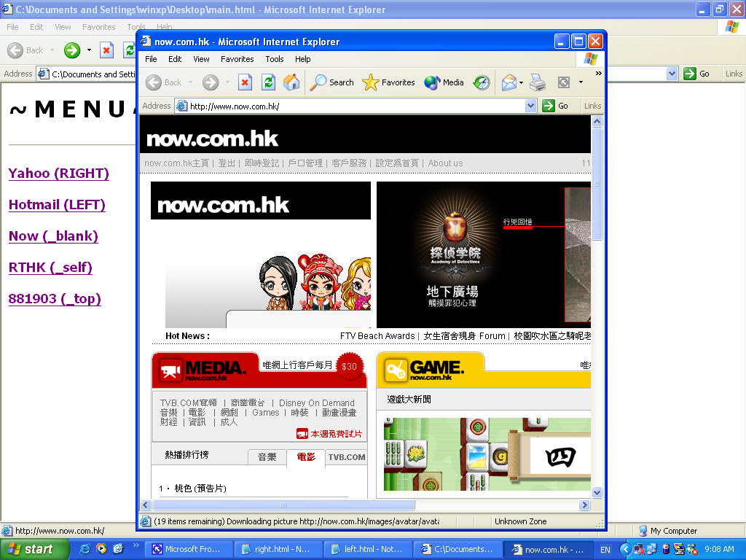Screen dimensions: 746x560
Task: Open the Mail button dropdown arrow
Action: pyautogui.click(x=522, y=82)
